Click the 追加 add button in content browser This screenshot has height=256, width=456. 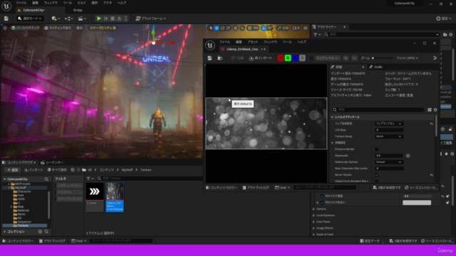coord(13,170)
